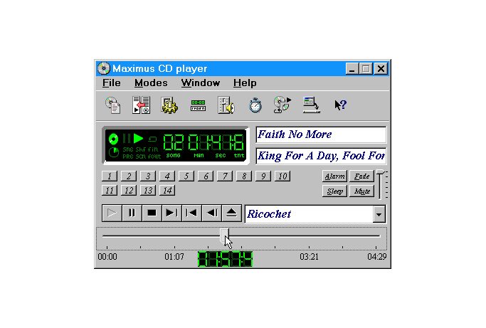Select track button 12
The width and height of the screenshot is (486, 328).
pos(129,190)
